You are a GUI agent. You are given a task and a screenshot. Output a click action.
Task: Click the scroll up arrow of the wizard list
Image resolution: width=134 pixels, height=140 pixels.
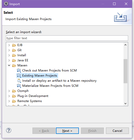pyautogui.click(x=126, y=45)
